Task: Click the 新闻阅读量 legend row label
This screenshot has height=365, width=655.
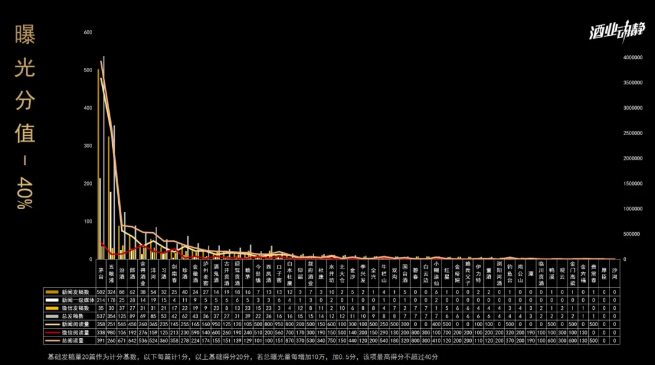Action: [x=75, y=324]
